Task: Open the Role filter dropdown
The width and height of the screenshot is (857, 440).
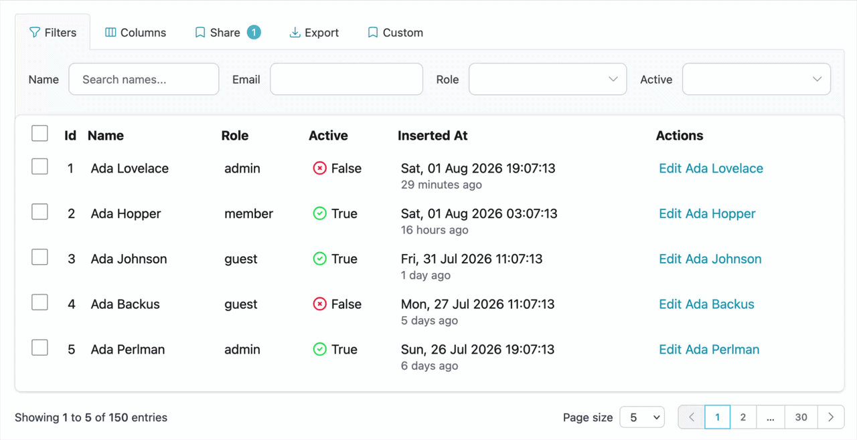Action: 548,80
